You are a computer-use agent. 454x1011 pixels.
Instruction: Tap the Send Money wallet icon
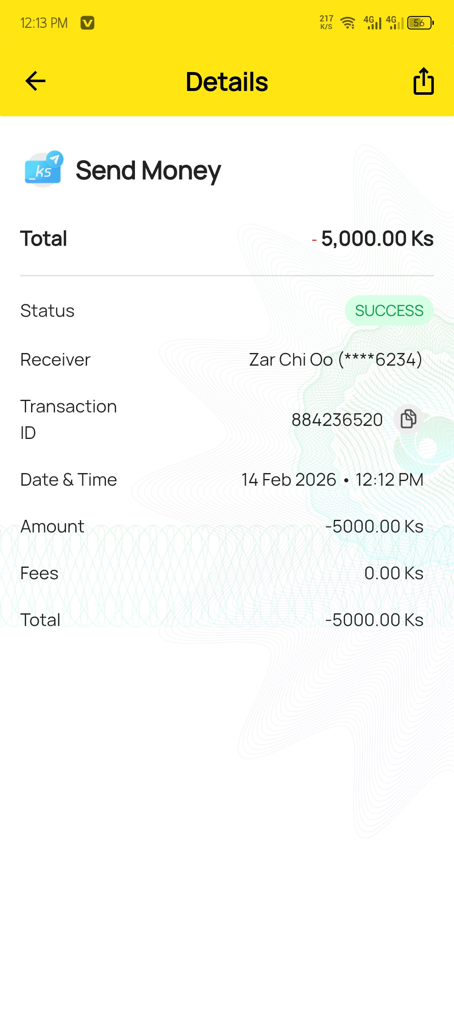tap(44, 169)
